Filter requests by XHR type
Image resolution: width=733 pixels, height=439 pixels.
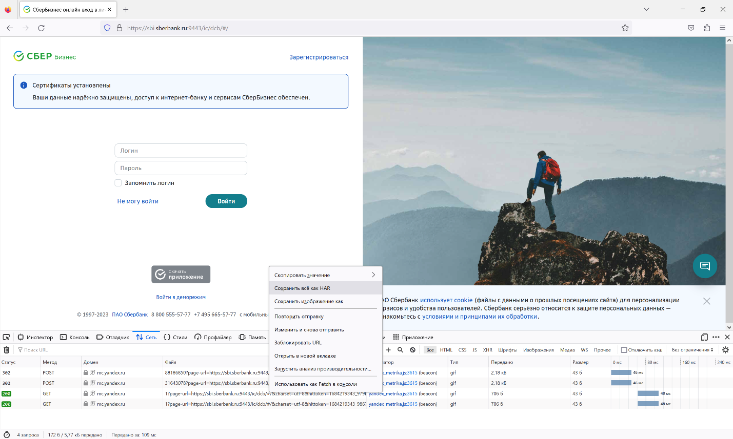pos(488,350)
